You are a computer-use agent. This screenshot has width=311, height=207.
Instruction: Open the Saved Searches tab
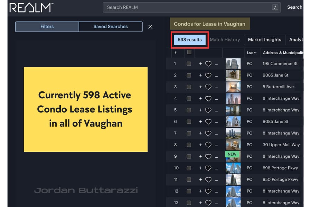pyautogui.click(x=111, y=27)
